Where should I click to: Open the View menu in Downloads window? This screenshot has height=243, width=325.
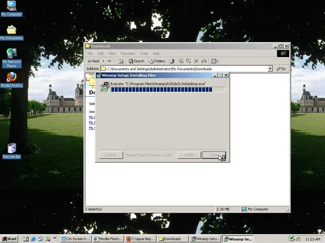pos(112,53)
